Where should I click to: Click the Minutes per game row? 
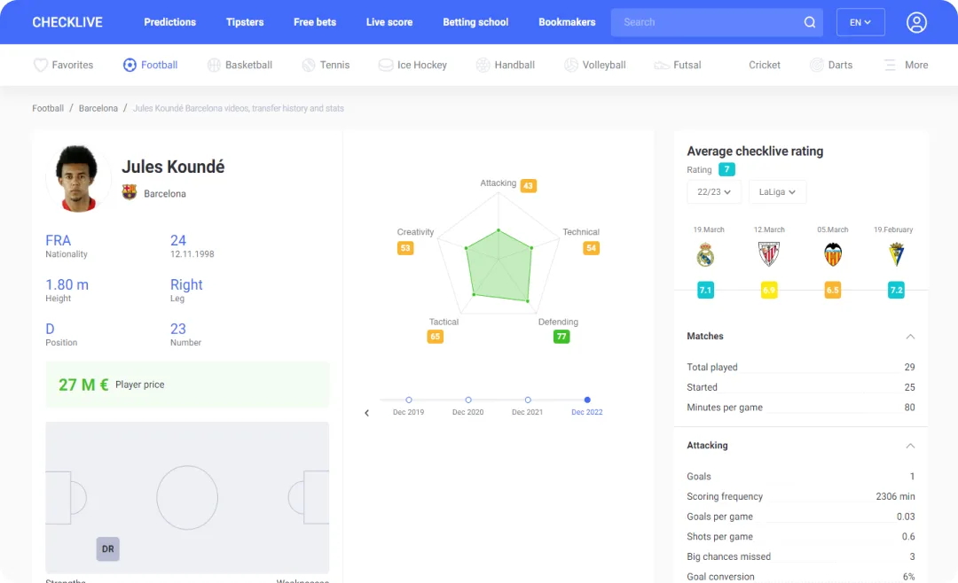[x=801, y=408]
